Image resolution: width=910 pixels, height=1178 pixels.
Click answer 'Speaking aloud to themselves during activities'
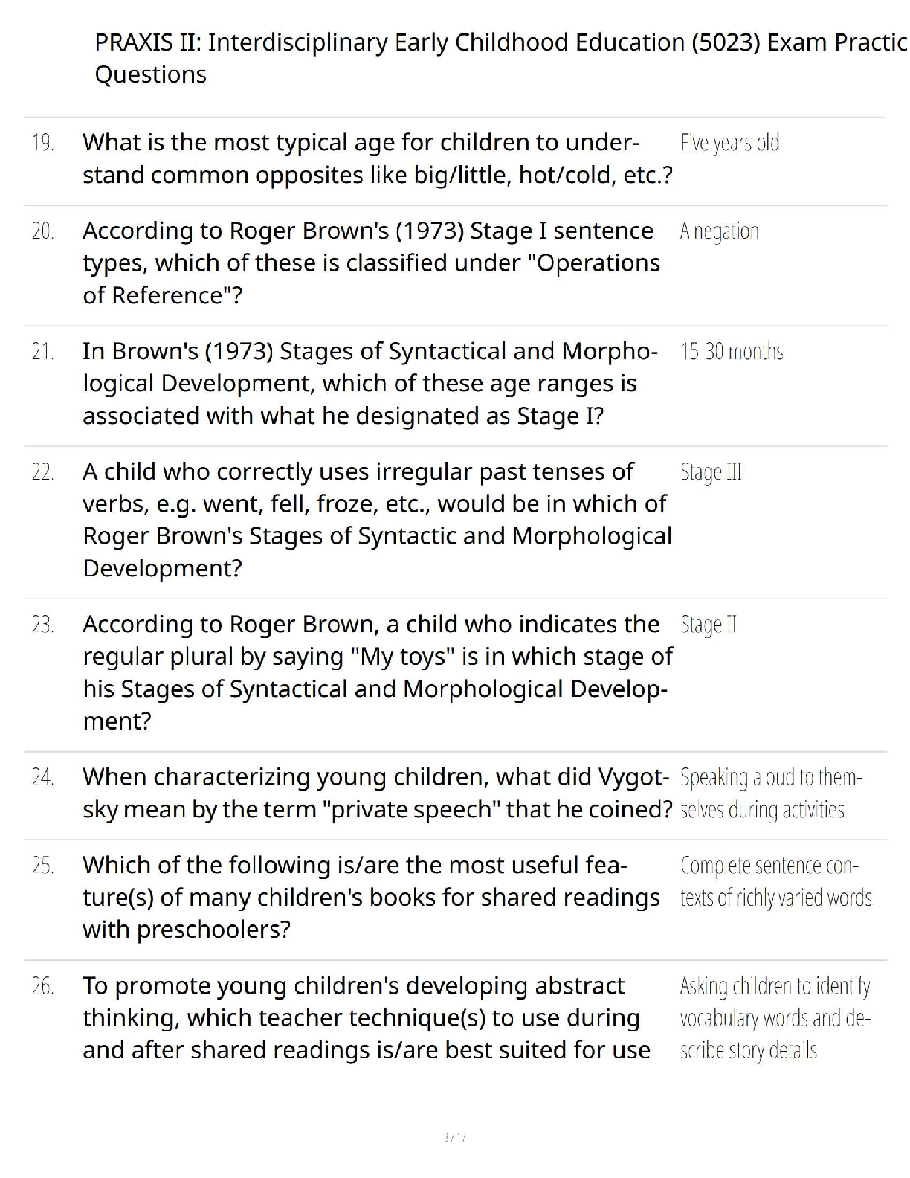tap(771, 794)
